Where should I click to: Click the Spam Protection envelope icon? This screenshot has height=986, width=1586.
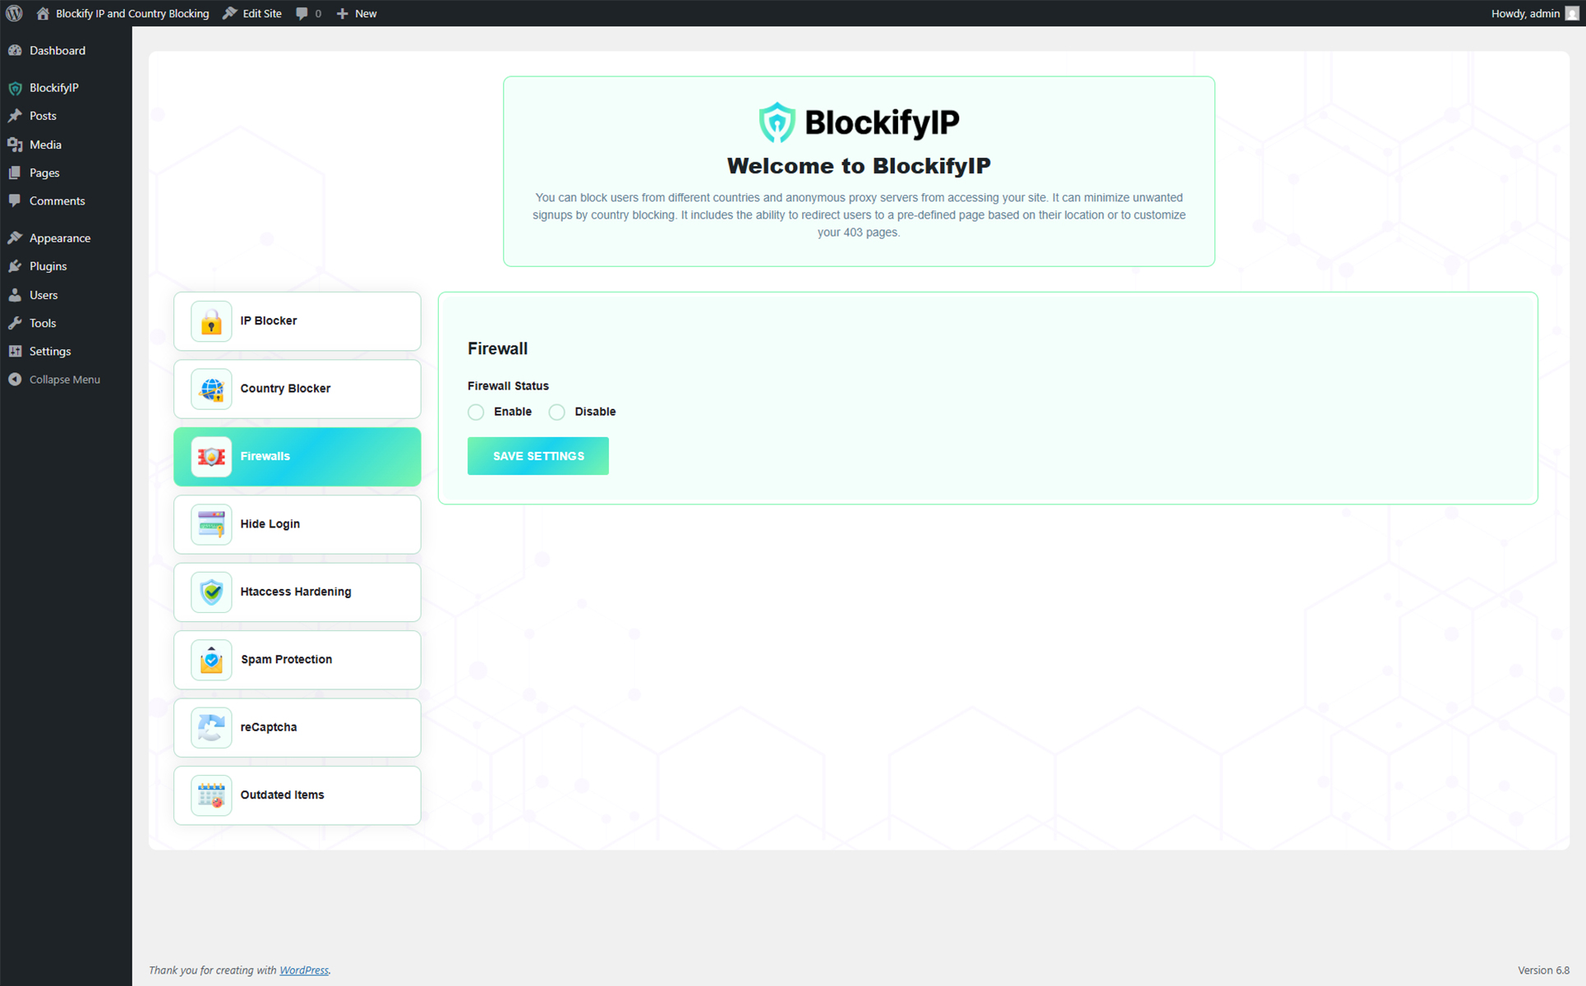(211, 660)
